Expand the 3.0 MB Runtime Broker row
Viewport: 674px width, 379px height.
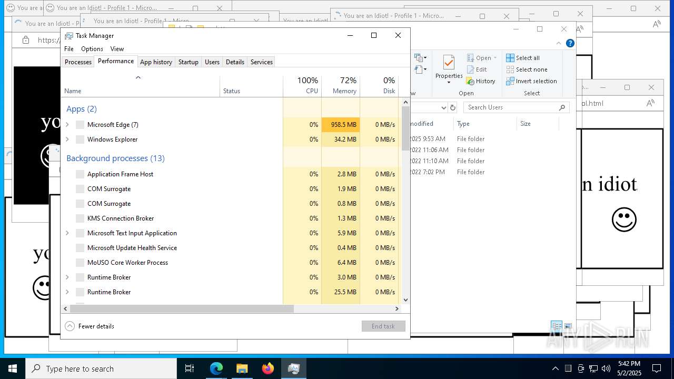(x=67, y=277)
